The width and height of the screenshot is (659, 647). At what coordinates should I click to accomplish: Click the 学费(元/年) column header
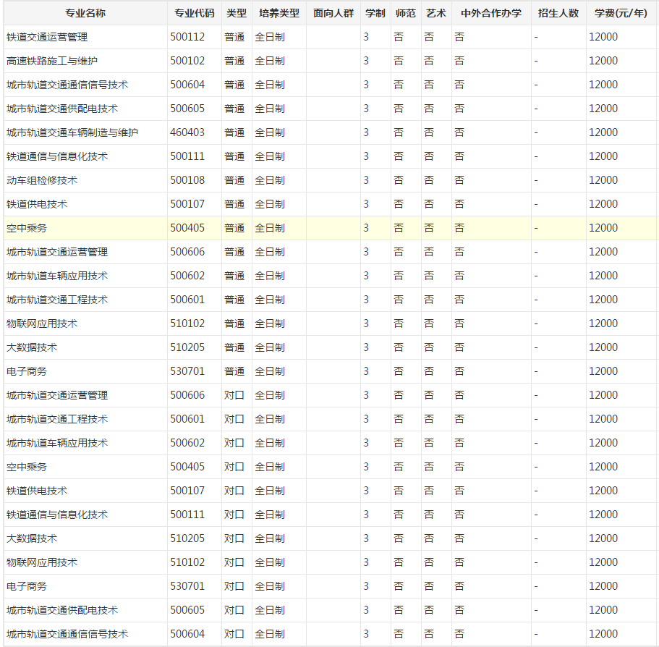point(621,13)
